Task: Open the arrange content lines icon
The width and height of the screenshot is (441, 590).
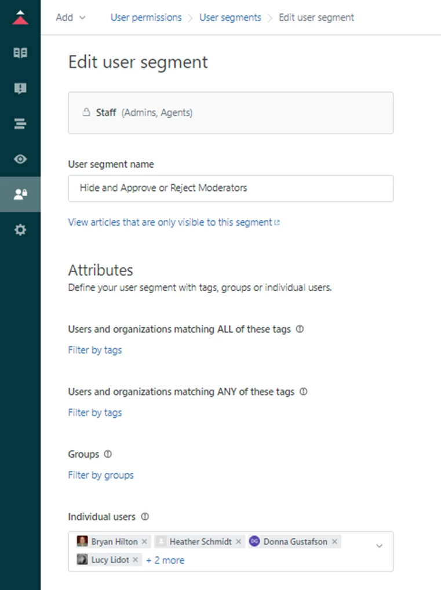Action: pos(20,124)
